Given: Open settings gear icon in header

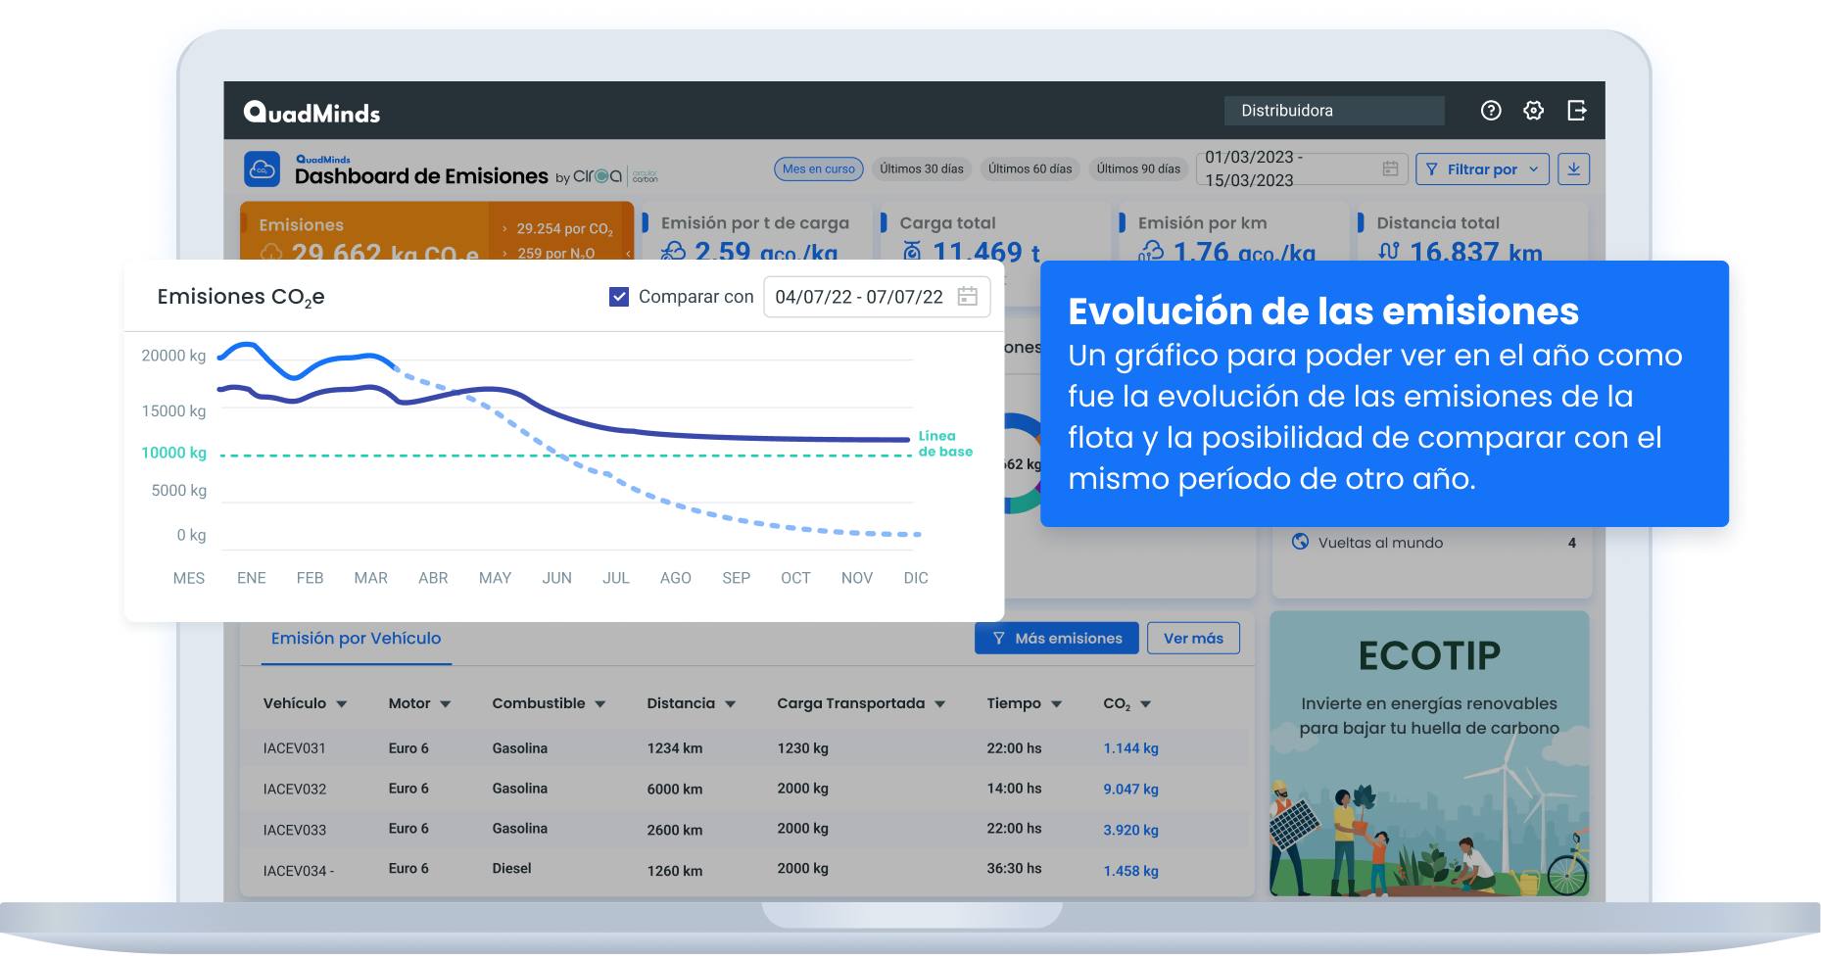Looking at the screenshot, I should click(1534, 111).
